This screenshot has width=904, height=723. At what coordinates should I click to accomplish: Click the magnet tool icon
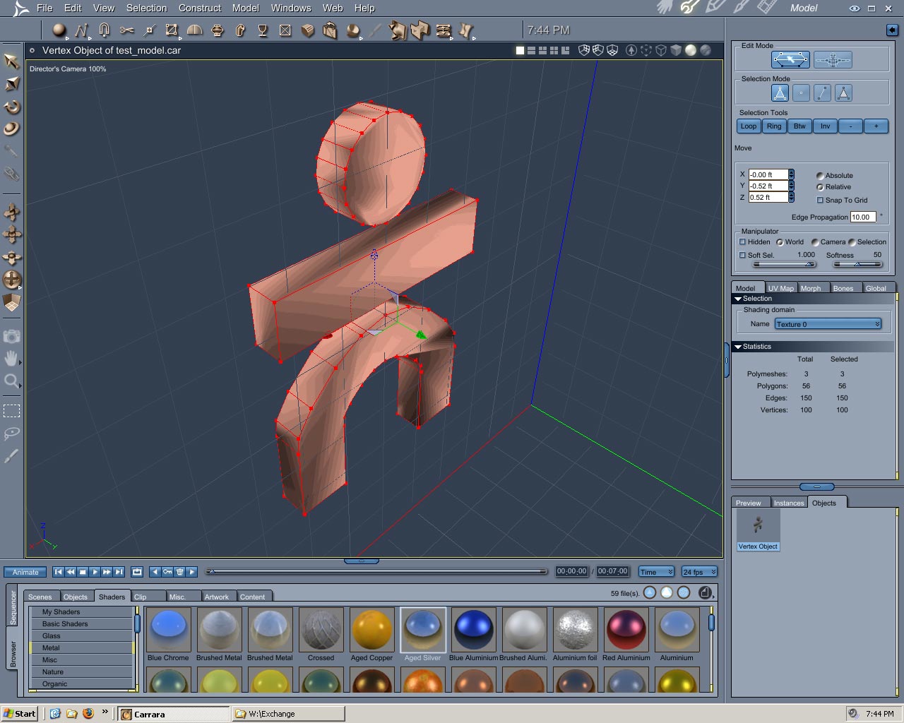point(105,30)
